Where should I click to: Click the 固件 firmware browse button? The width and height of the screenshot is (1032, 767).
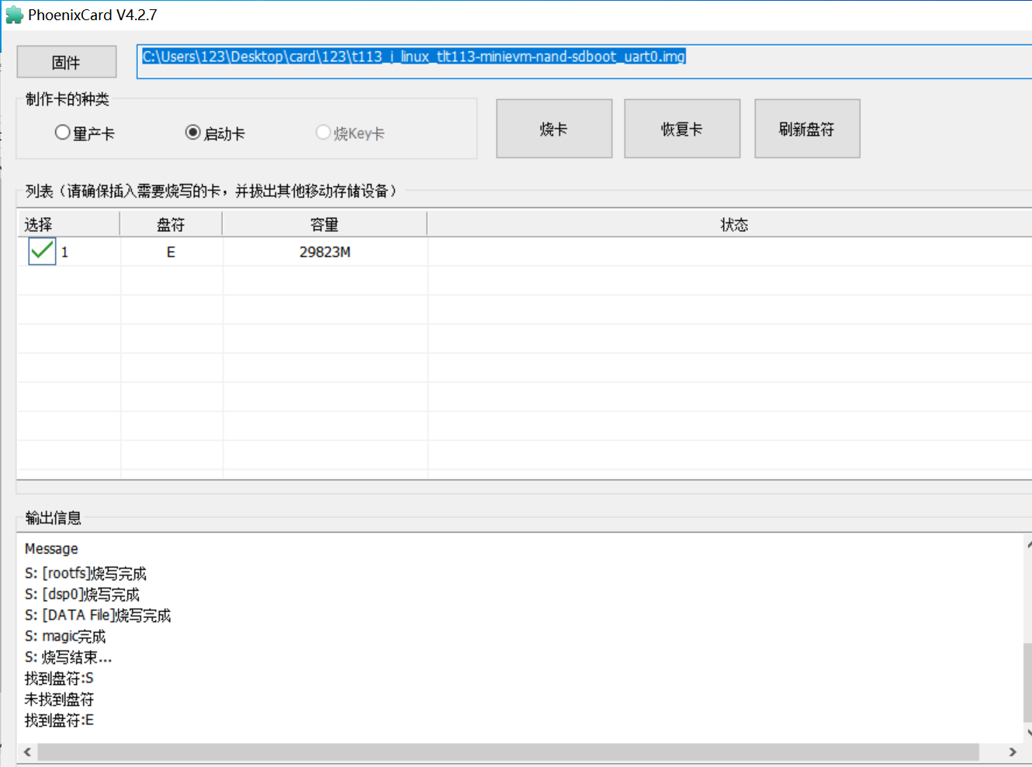point(67,62)
